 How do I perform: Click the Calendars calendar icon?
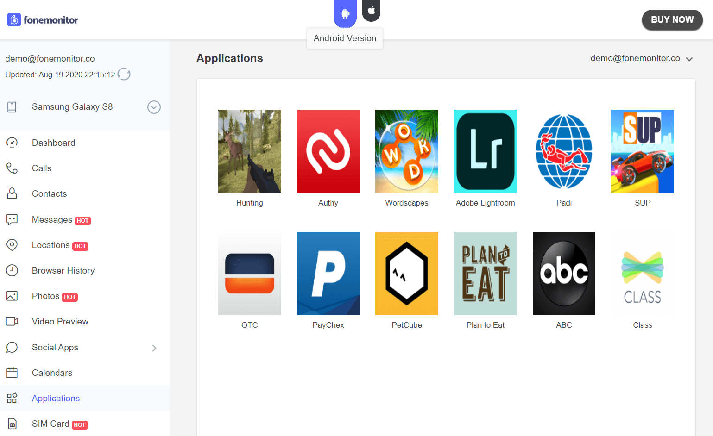[x=12, y=373]
